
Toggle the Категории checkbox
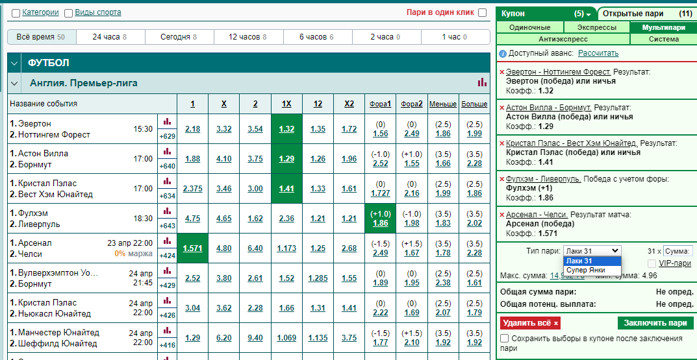pos(16,14)
